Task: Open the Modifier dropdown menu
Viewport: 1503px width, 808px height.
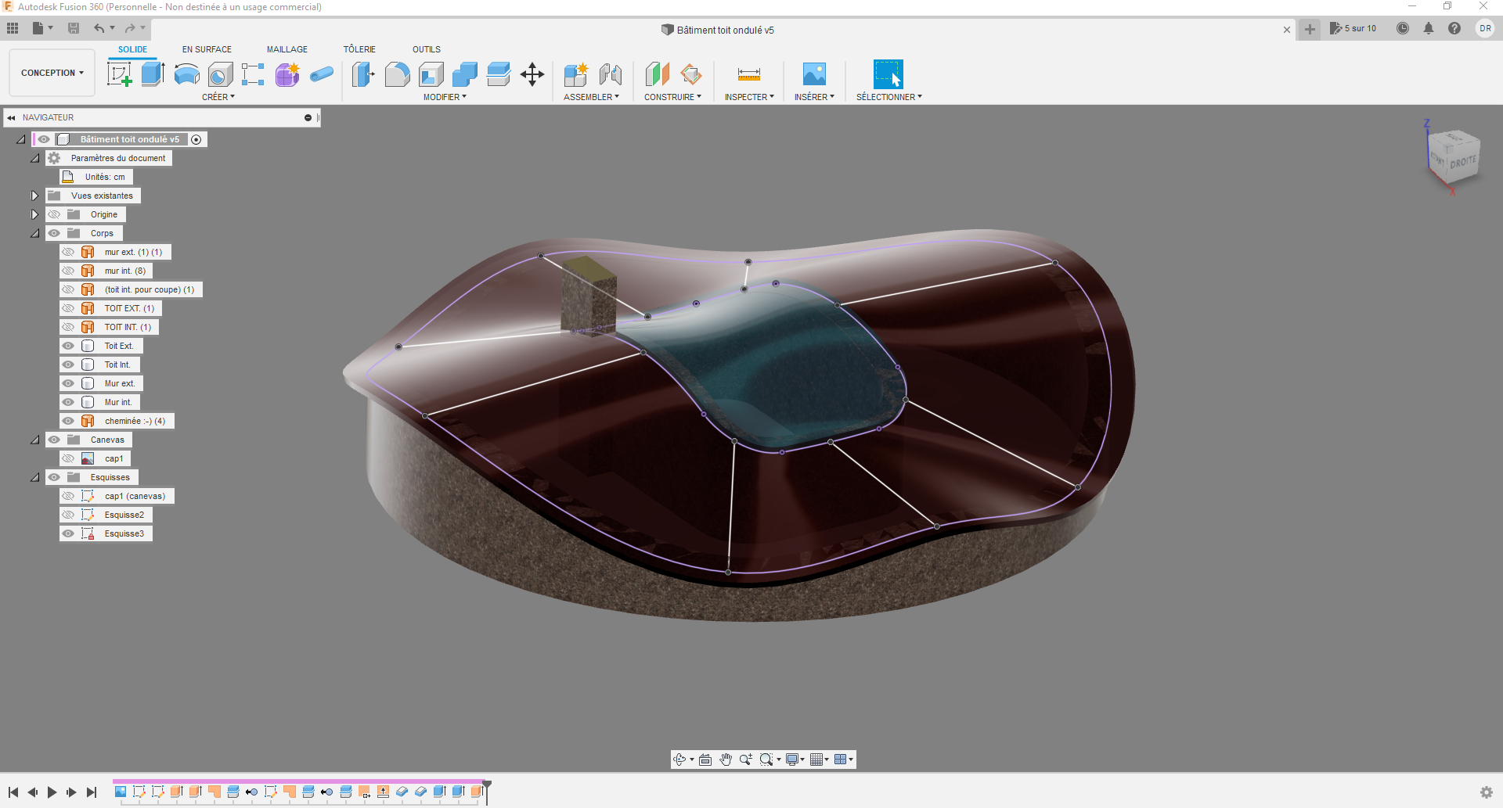Action: 444,97
